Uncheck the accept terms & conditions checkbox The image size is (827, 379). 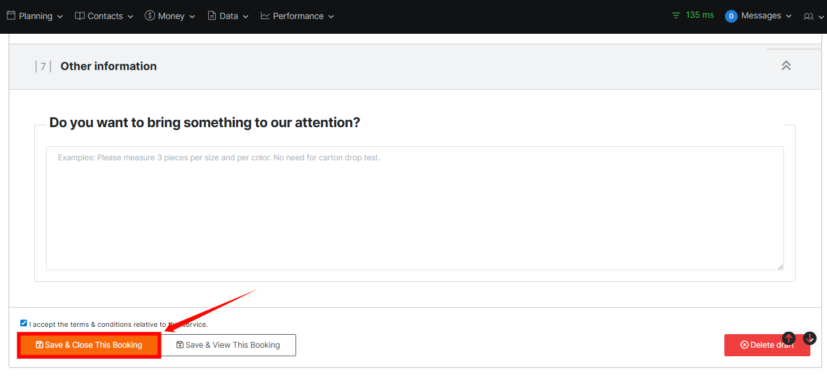pos(23,323)
